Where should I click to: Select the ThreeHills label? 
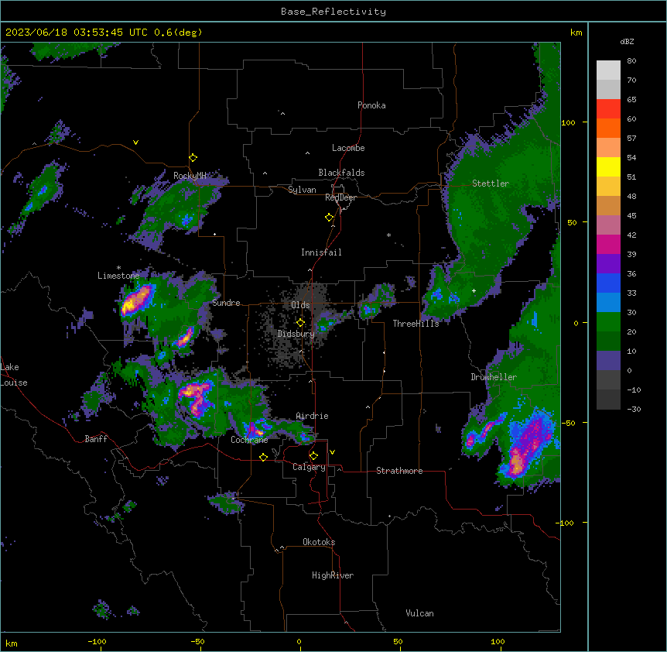point(416,324)
